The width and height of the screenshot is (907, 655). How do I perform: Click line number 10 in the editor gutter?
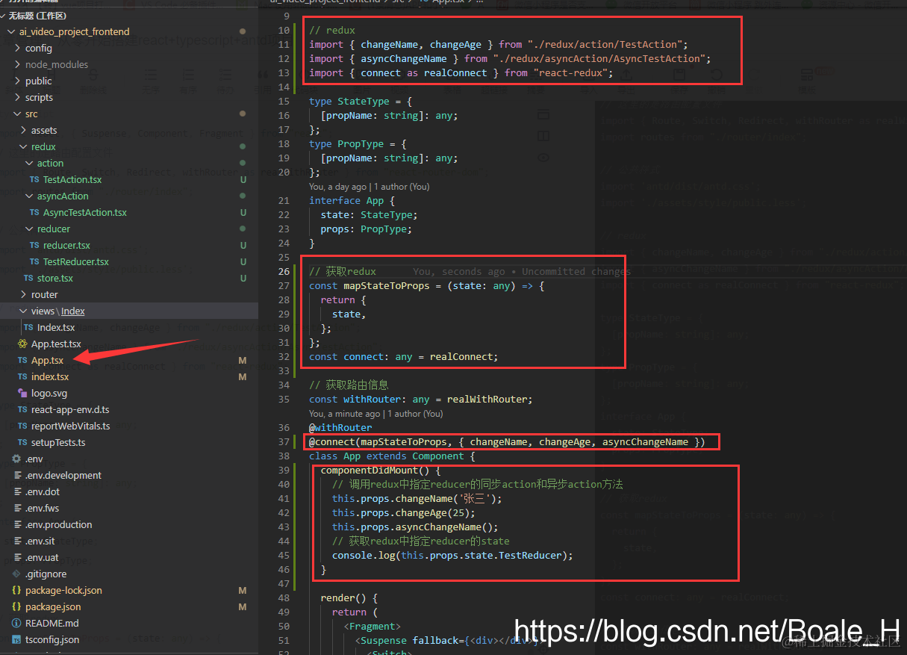(283, 31)
